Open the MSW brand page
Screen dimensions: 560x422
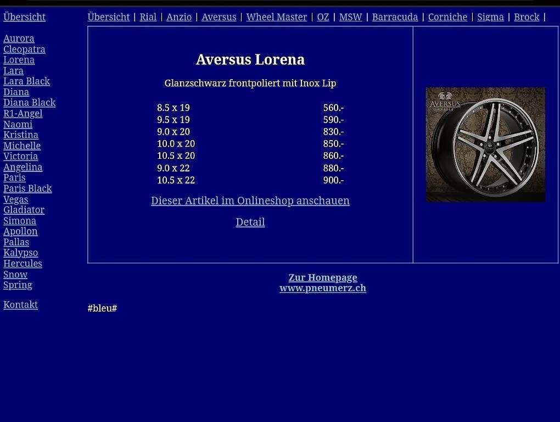[350, 17]
